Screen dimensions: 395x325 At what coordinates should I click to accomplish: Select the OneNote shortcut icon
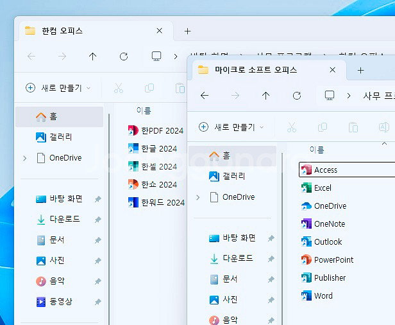[307, 224]
